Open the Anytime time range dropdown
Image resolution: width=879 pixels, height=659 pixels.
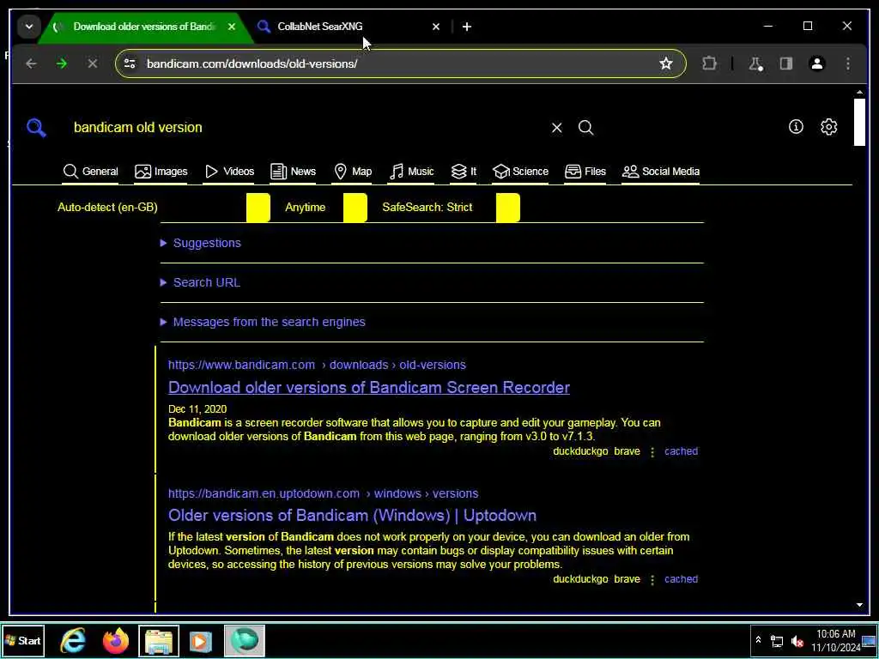325,208
